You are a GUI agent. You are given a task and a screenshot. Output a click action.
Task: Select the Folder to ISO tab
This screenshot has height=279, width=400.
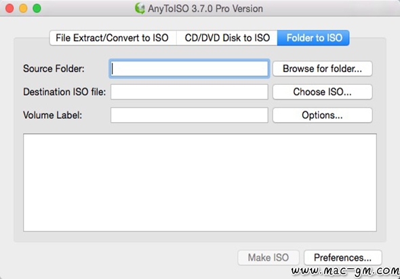(313, 38)
